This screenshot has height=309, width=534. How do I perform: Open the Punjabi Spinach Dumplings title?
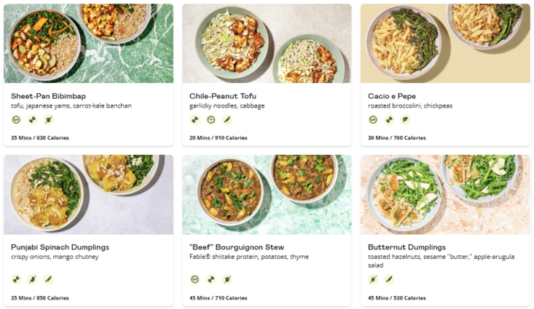point(59,247)
